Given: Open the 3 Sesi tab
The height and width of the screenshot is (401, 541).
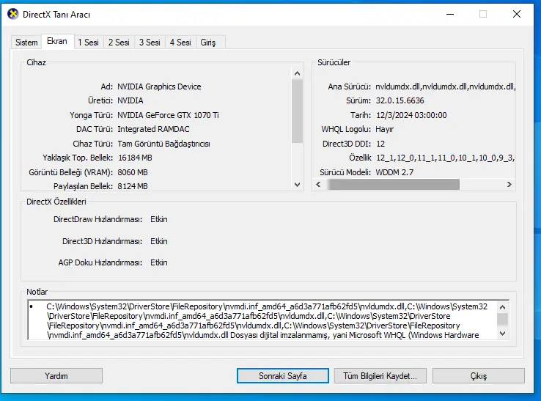Looking at the screenshot, I should coord(150,43).
